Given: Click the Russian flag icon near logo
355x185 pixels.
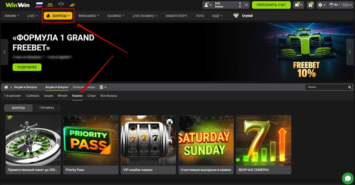Looking at the screenshot, I should [39, 5].
